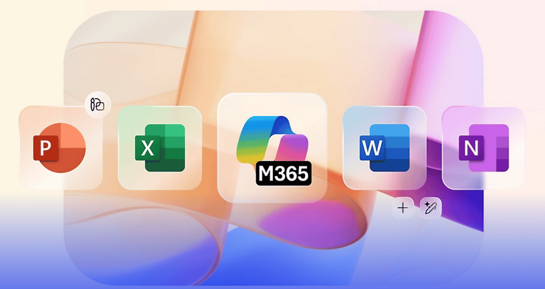Launch Microsoft 365 Copilot center tile
Screen dimensions: 545x289
coord(272,148)
